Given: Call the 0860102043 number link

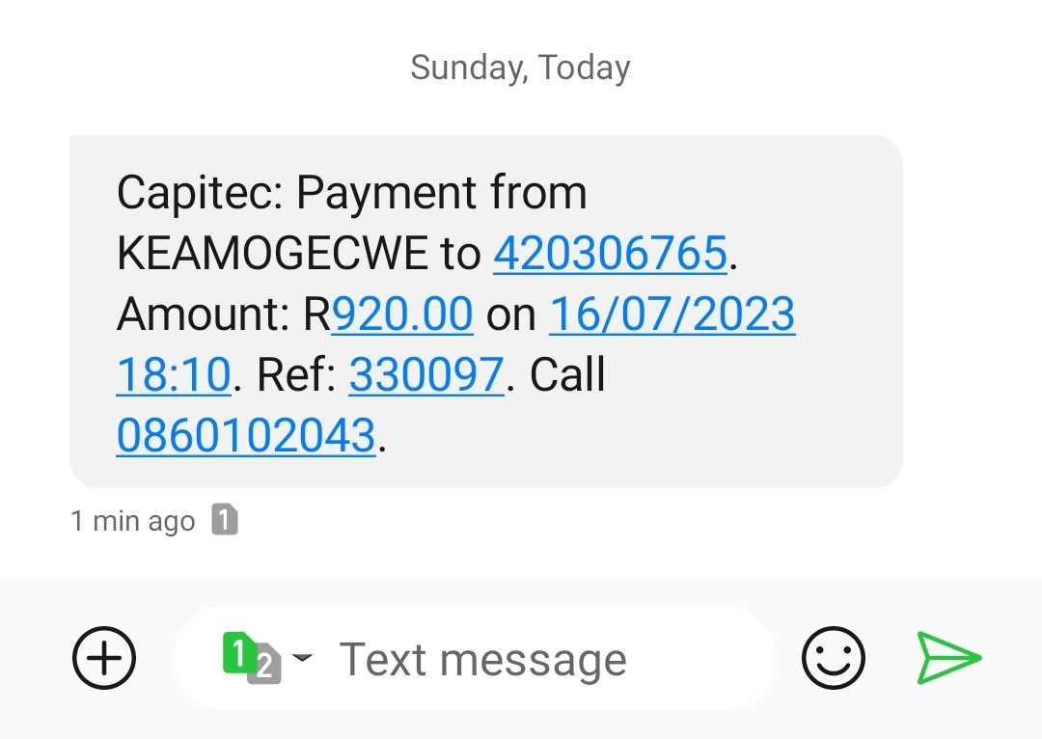Looking at the screenshot, I should 246,435.
